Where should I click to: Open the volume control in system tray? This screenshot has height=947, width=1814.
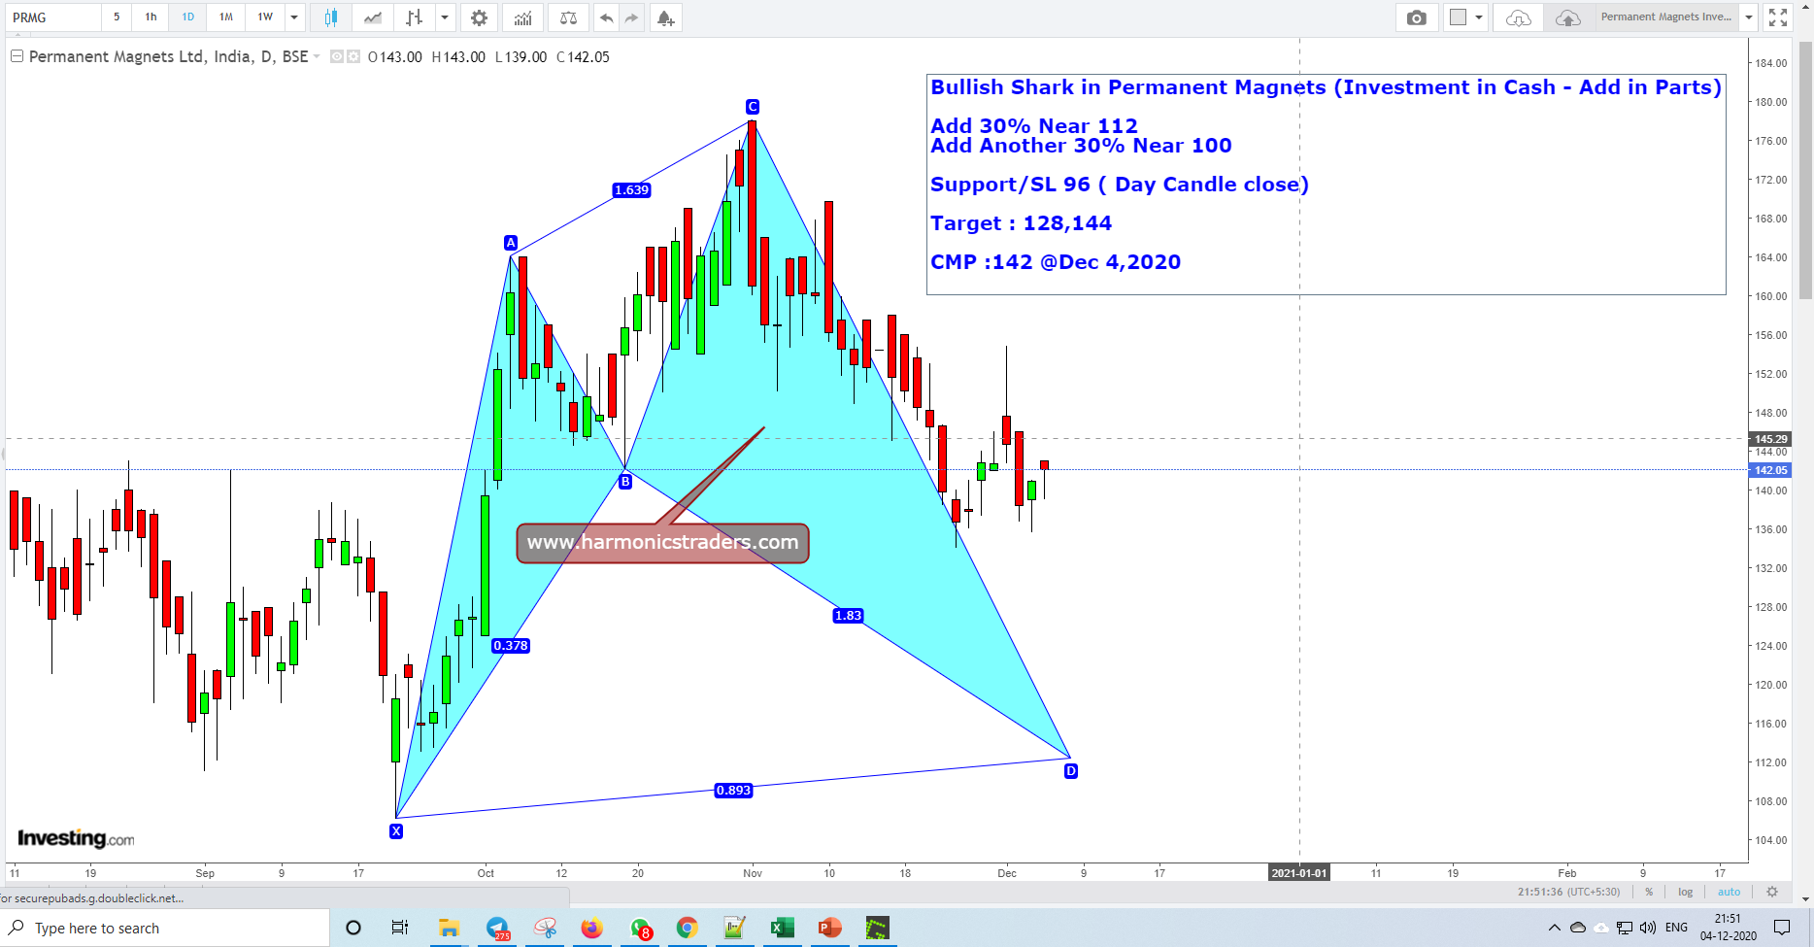tap(1648, 928)
